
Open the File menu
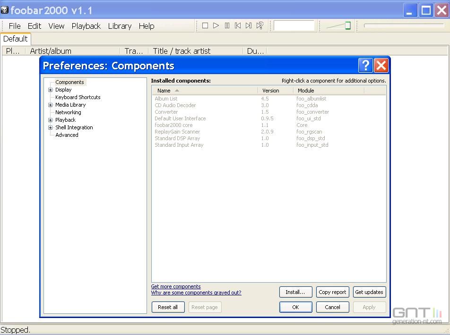[x=15, y=26]
